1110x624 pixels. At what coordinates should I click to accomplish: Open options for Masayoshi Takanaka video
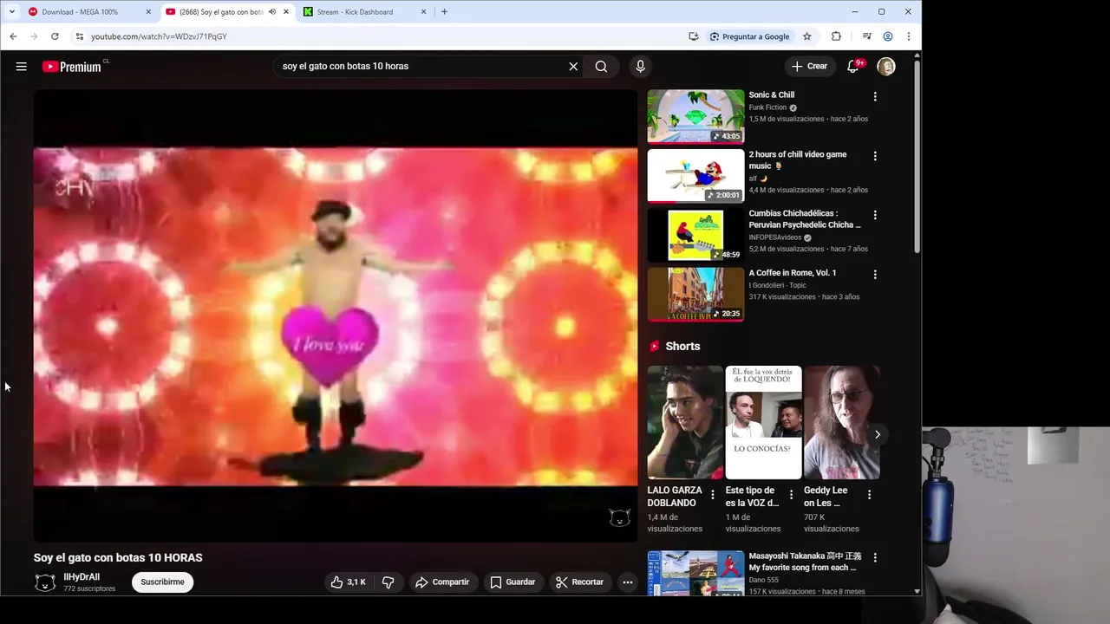[875, 557]
